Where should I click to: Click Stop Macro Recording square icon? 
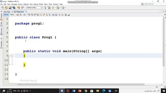click(62, 15)
